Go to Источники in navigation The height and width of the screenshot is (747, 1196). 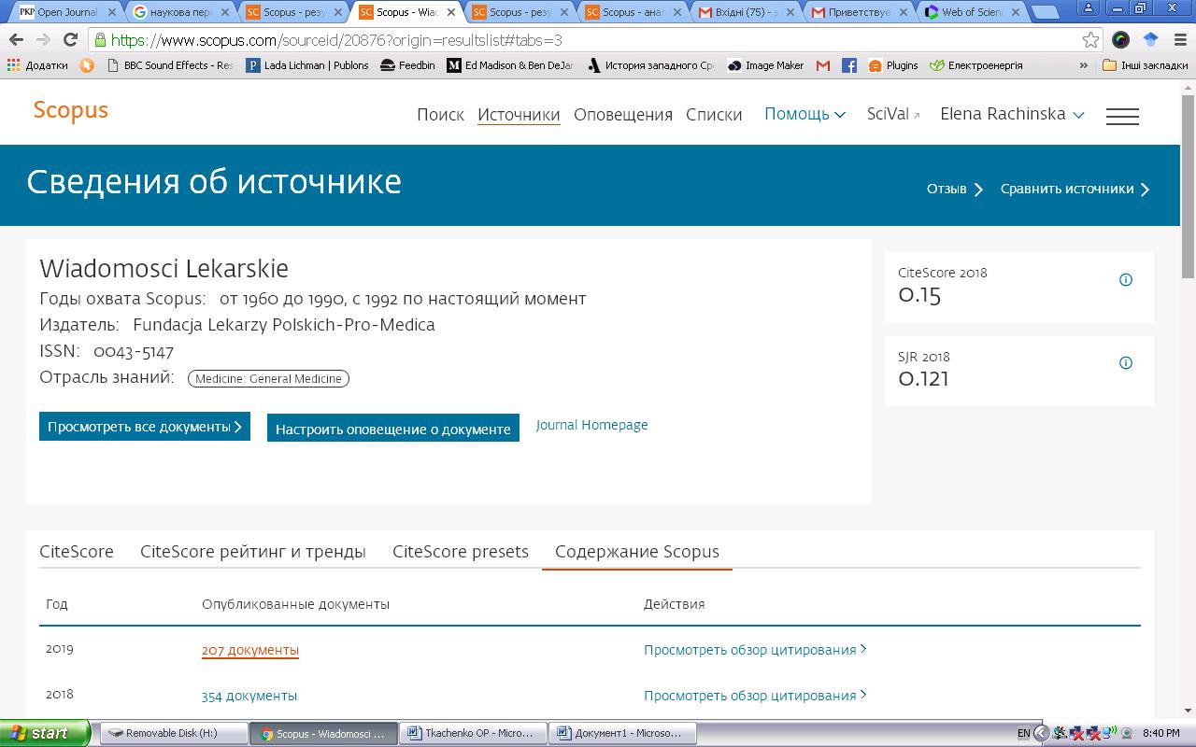click(x=519, y=114)
